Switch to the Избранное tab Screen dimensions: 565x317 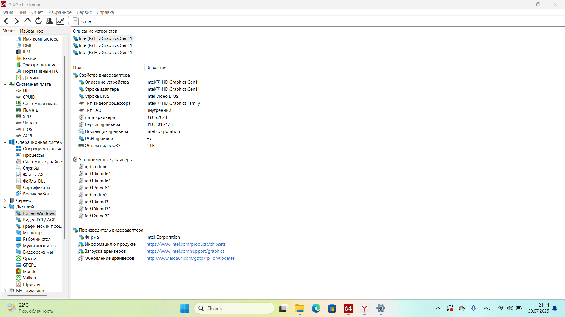[31, 31]
